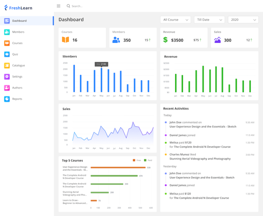Click the Dashboard grid icon in sidebar
Image resolution: width=263 pixels, height=216 pixels.
[x=7, y=21]
